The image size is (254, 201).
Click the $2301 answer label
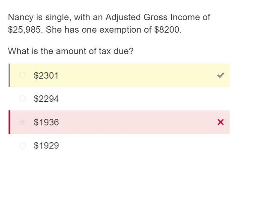46,76
